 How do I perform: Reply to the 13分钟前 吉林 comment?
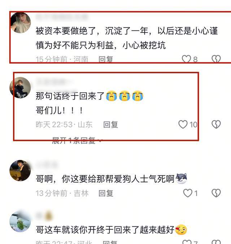(106, 193)
